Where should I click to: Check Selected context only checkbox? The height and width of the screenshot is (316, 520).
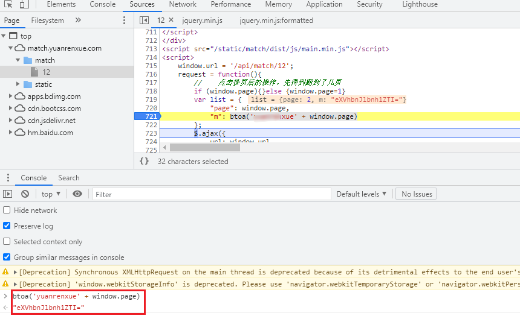pyautogui.click(x=7, y=241)
